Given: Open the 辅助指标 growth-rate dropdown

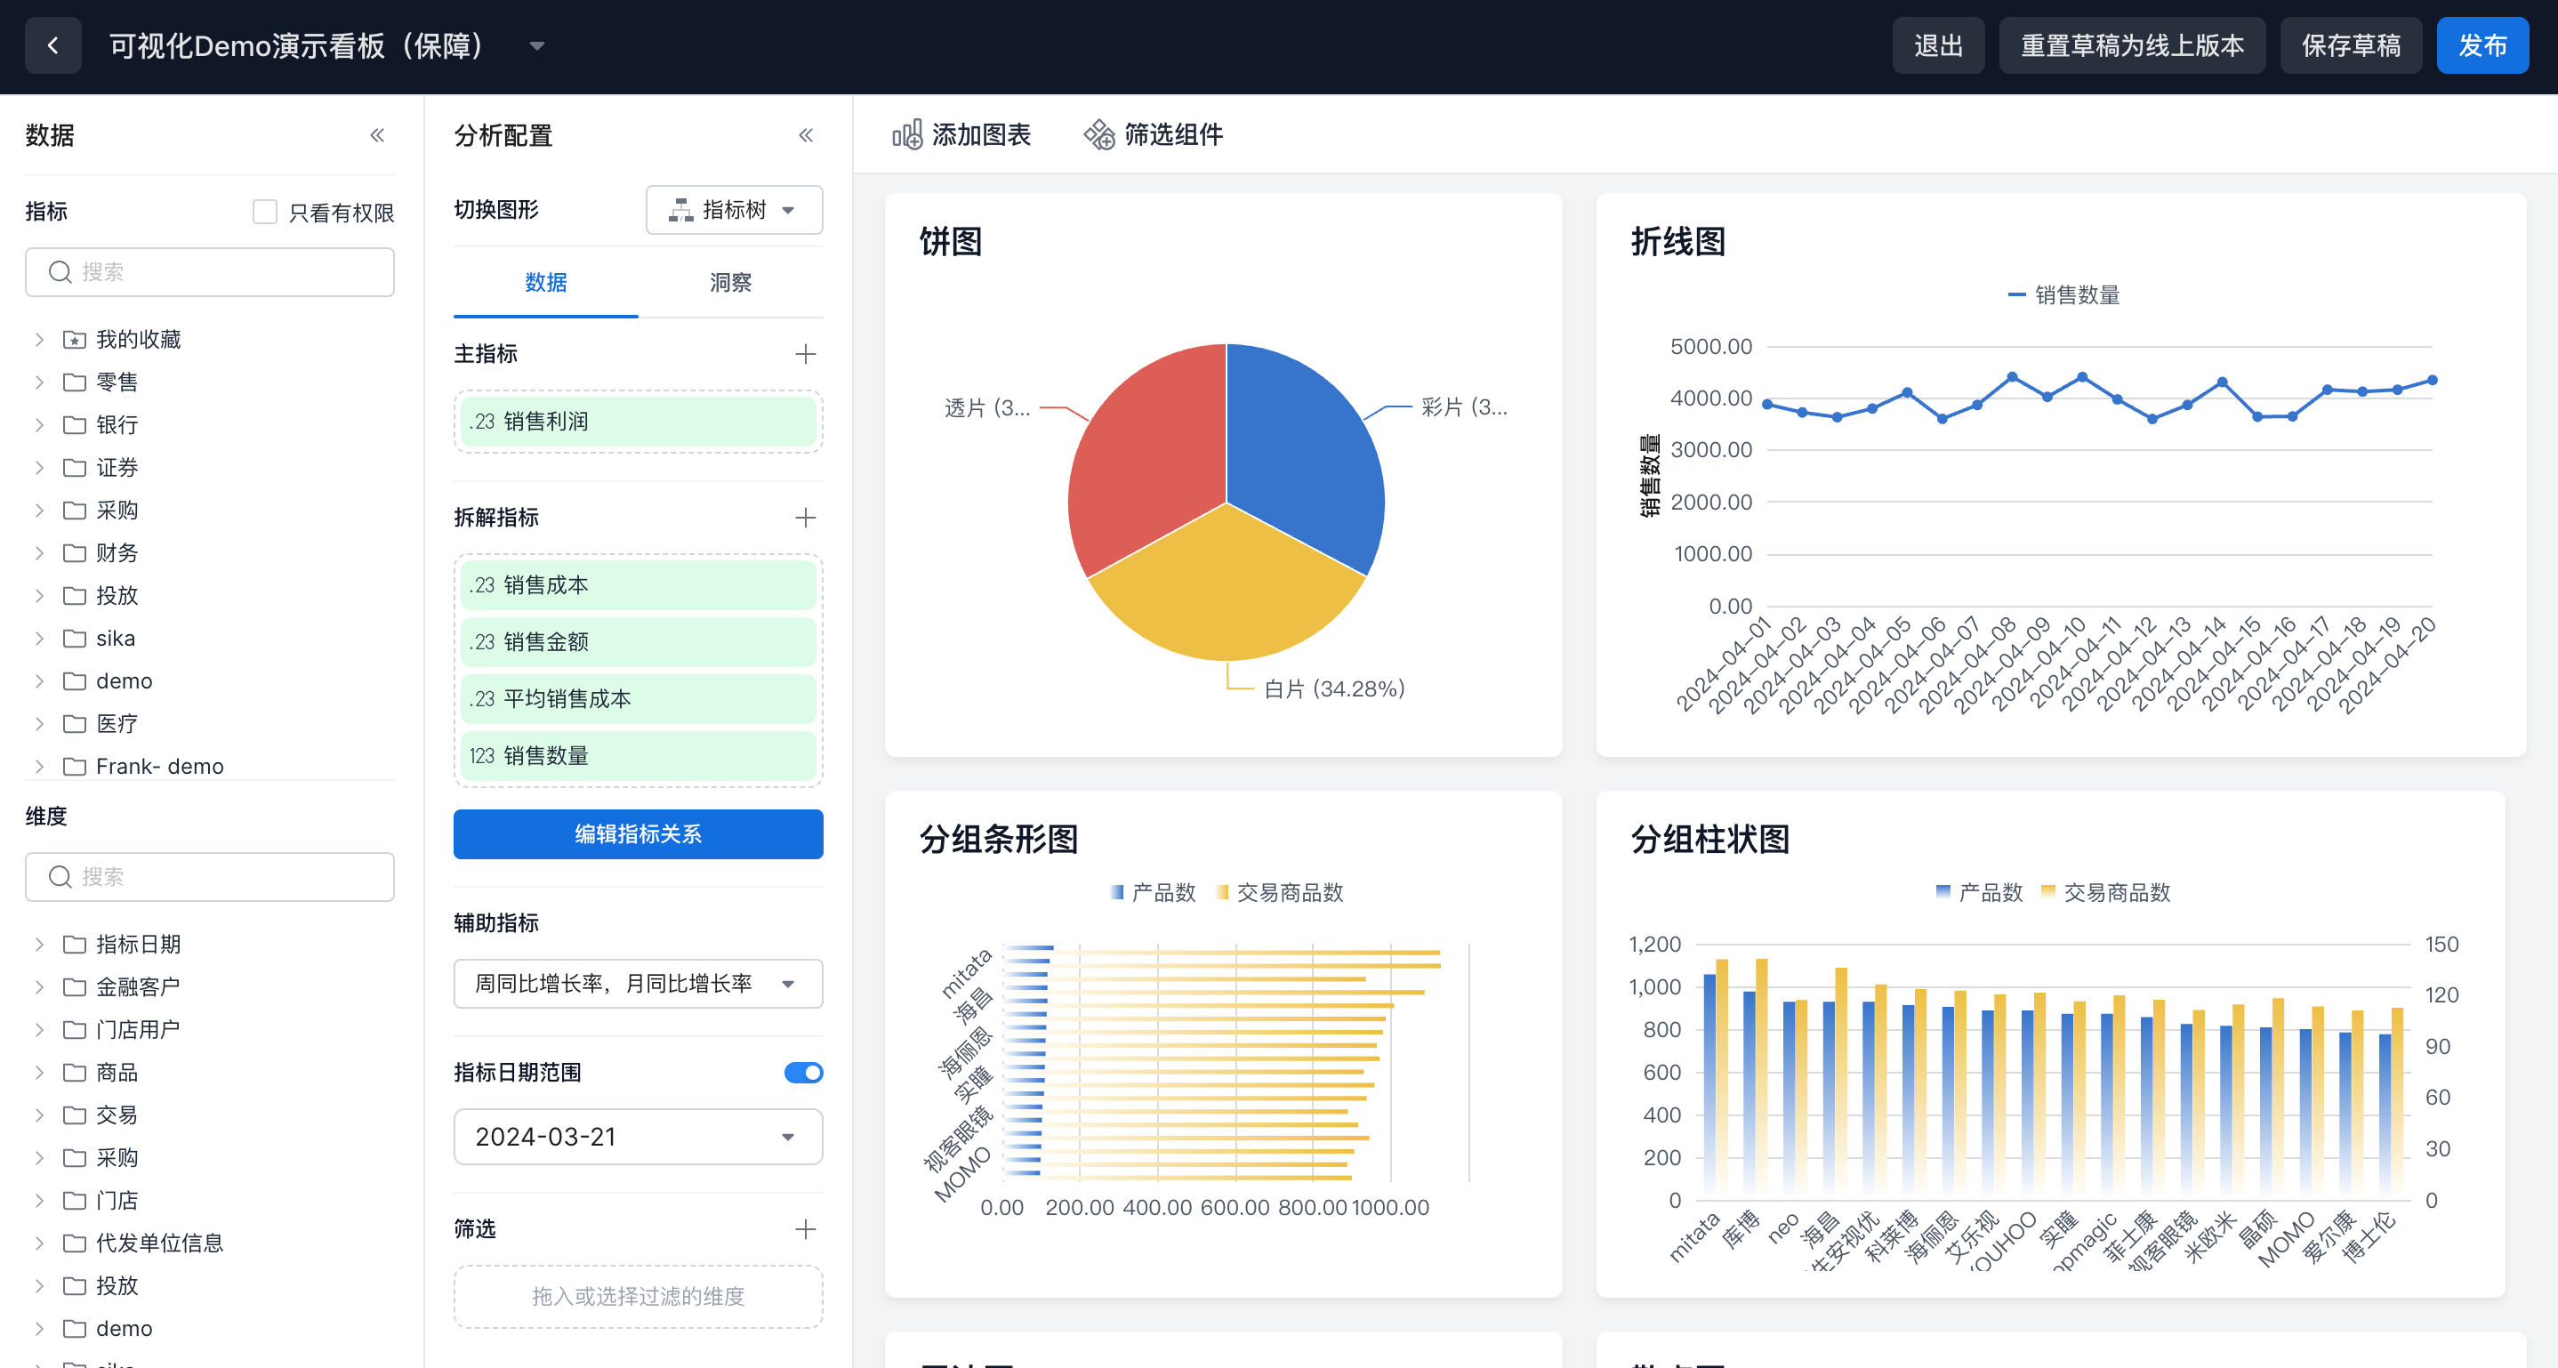Looking at the screenshot, I should 639,984.
